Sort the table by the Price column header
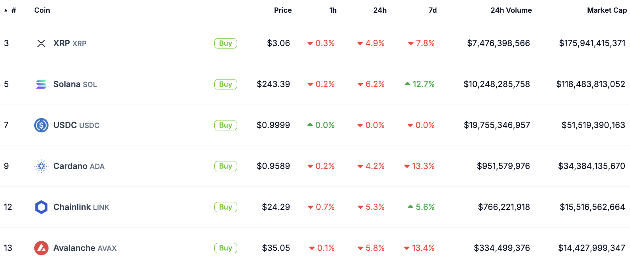The image size is (630, 264). coord(282,10)
